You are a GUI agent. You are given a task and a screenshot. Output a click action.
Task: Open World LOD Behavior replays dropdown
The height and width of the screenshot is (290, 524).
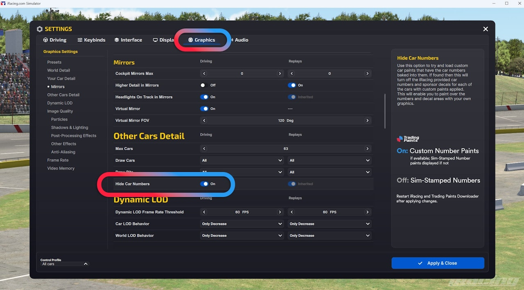pyautogui.click(x=330, y=236)
